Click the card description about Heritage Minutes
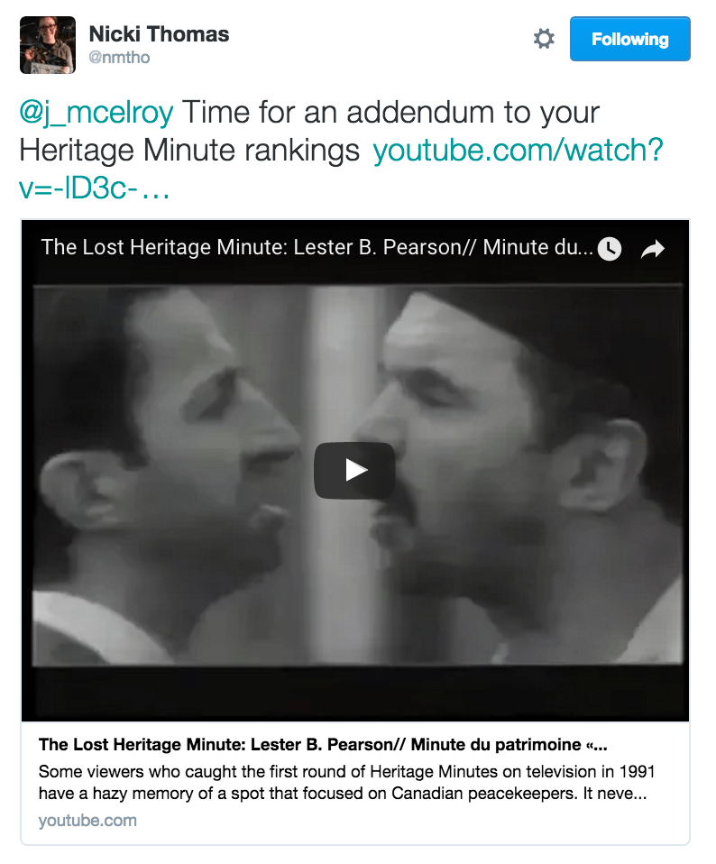 point(346,783)
